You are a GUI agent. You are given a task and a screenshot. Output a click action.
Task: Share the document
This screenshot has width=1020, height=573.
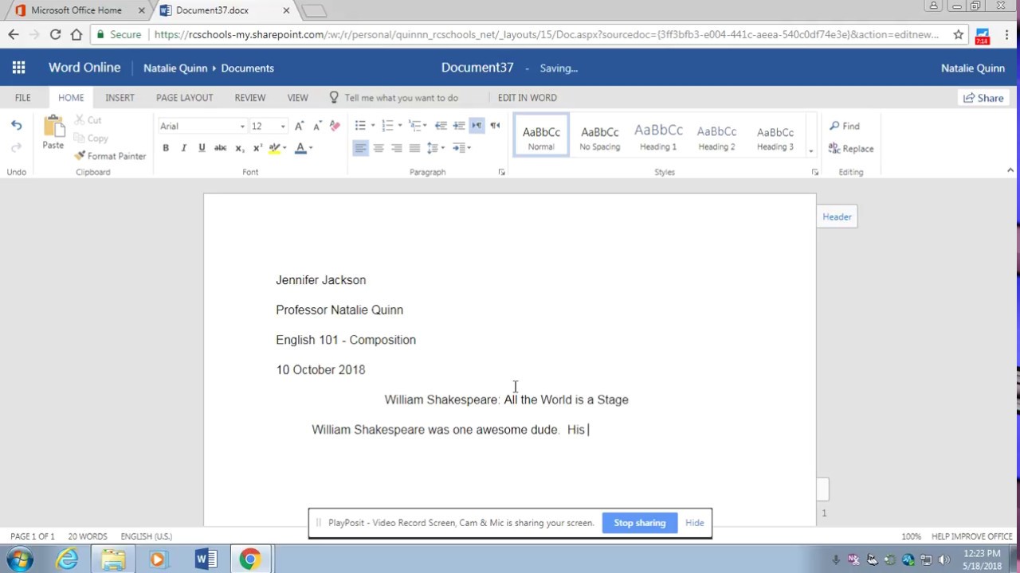(x=983, y=98)
